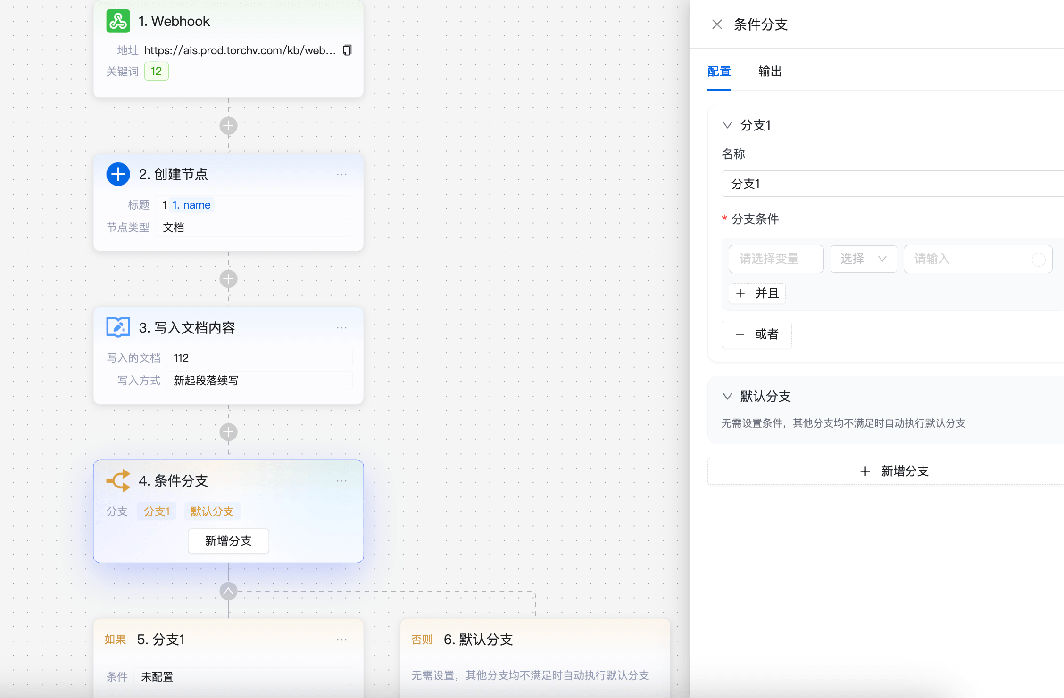The image size is (1064, 698).
Task: Click the plus connector below 写入文档内容 node
Action: click(228, 432)
